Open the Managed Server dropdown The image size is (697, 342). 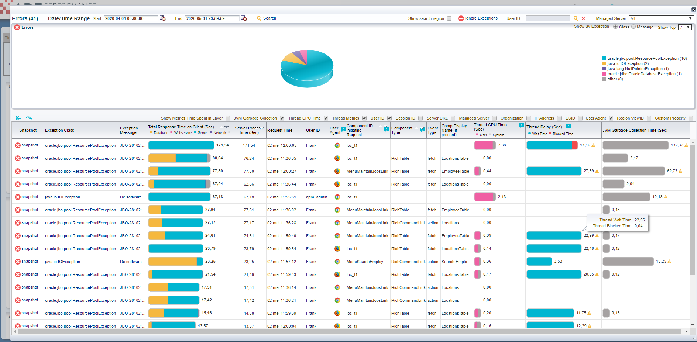pyautogui.click(x=661, y=18)
